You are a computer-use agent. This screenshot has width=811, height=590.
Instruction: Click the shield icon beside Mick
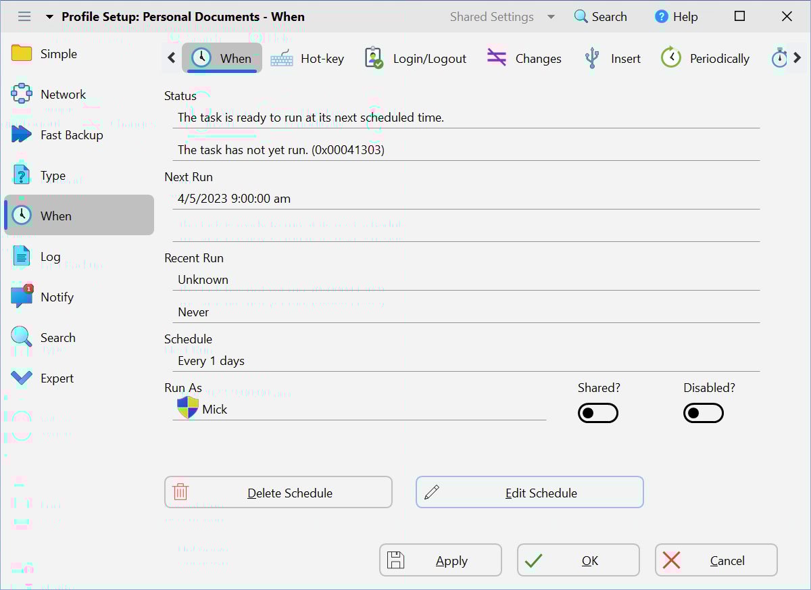pos(188,408)
